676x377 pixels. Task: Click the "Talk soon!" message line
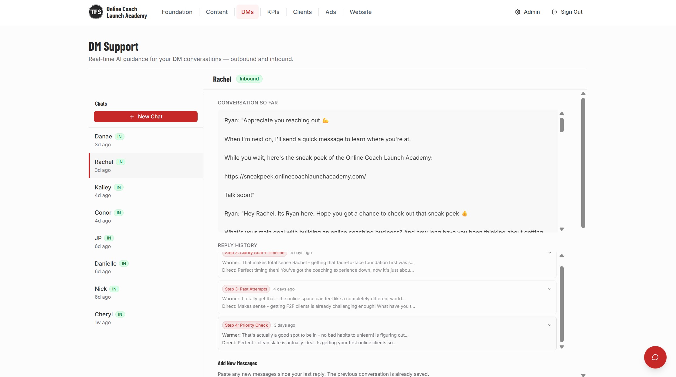(x=239, y=195)
